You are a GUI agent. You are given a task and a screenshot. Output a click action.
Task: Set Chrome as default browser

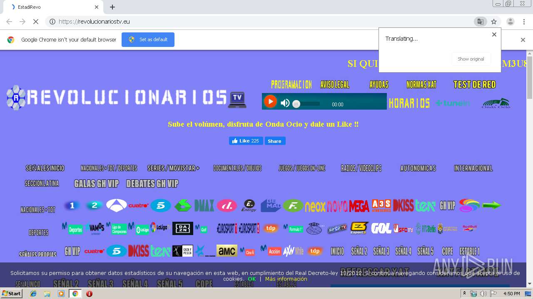pos(148,39)
